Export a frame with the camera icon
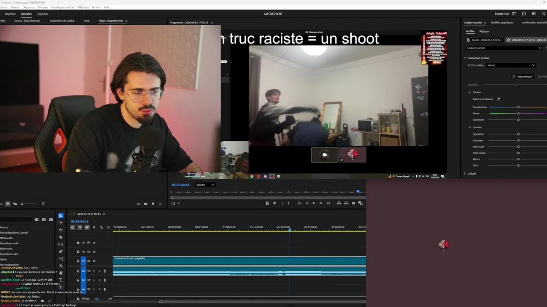Viewport: 547px width, 307px height. (x=353, y=203)
